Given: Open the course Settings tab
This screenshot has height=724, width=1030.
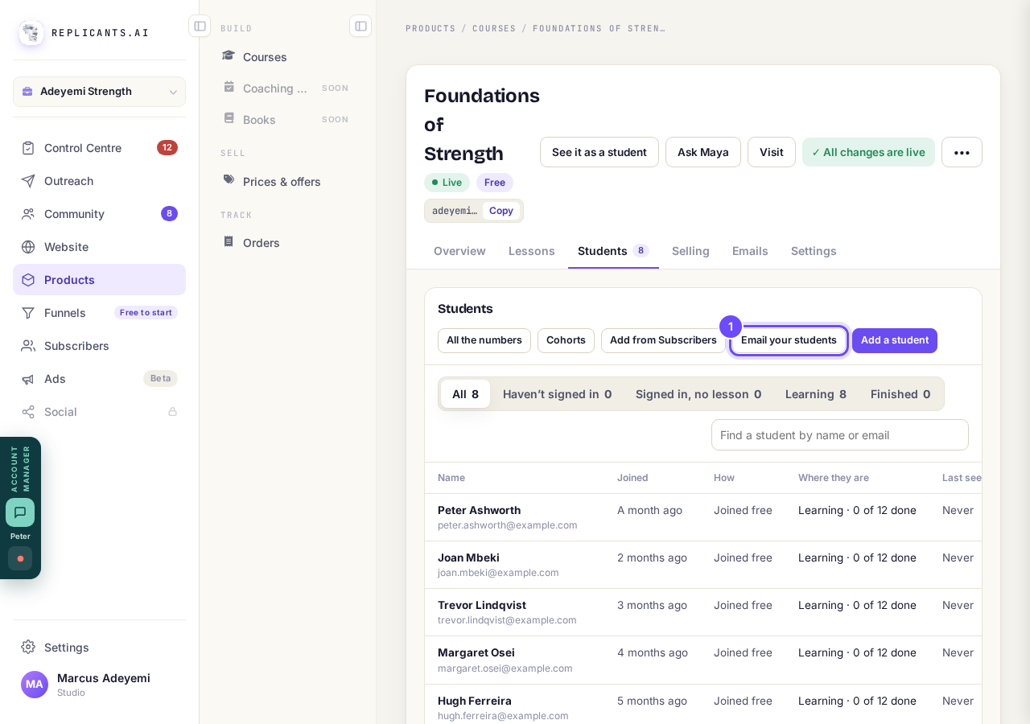Looking at the screenshot, I should [x=814, y=251].
